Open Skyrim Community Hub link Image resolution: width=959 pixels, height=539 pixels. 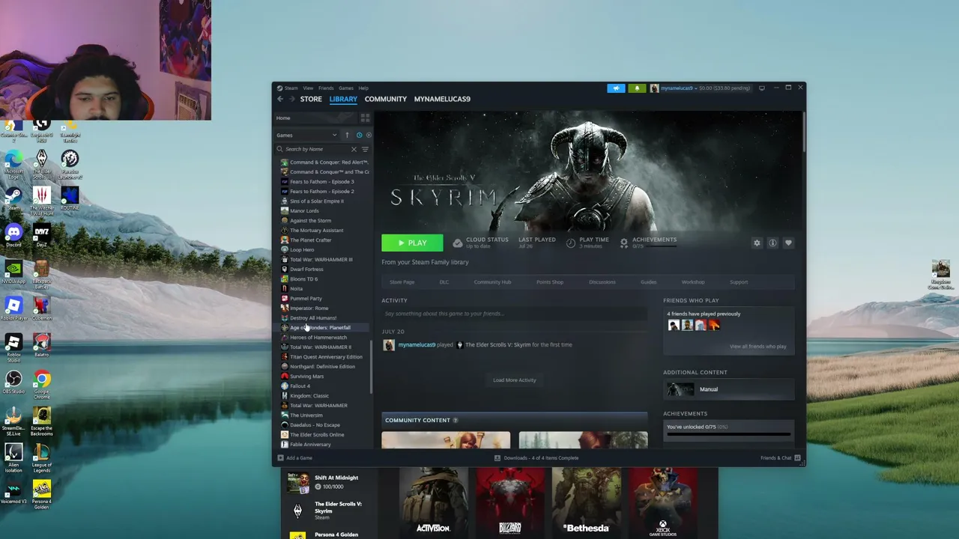(492, 282)
